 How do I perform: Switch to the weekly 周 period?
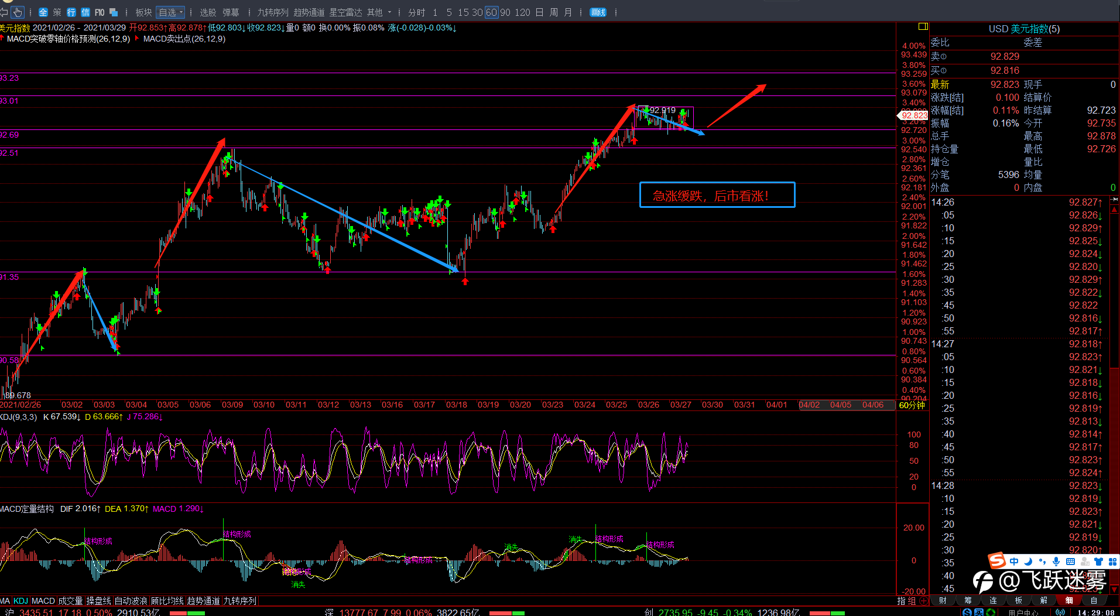tap(554, 12)
